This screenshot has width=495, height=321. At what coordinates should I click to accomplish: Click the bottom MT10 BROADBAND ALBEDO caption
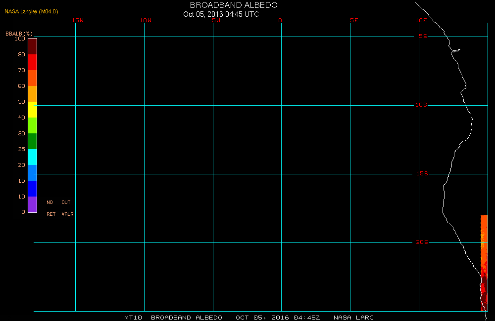pos(173,318)
